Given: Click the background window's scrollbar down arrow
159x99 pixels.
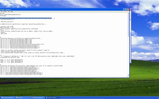Looking at the screenshot, I should tap(130, 62).
